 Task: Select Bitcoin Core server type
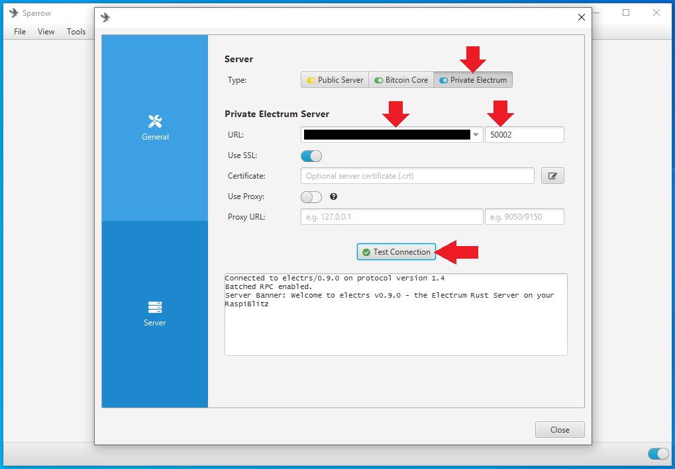click(x=401, y=80)
